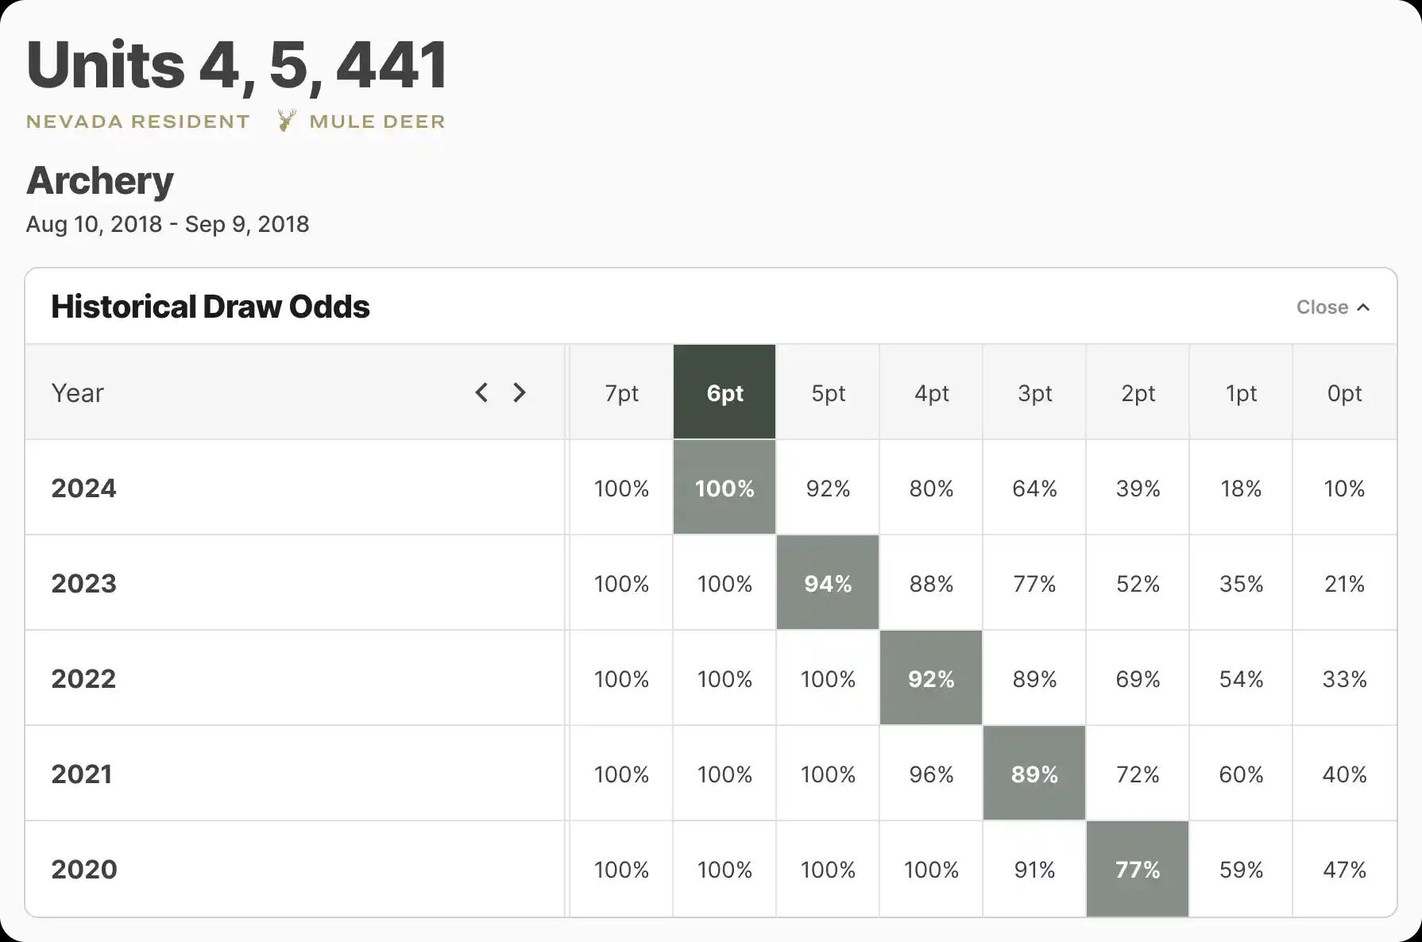This screenshot has width=1422, height=942.
Task: Click the 2020 row label
Action: 84,869
